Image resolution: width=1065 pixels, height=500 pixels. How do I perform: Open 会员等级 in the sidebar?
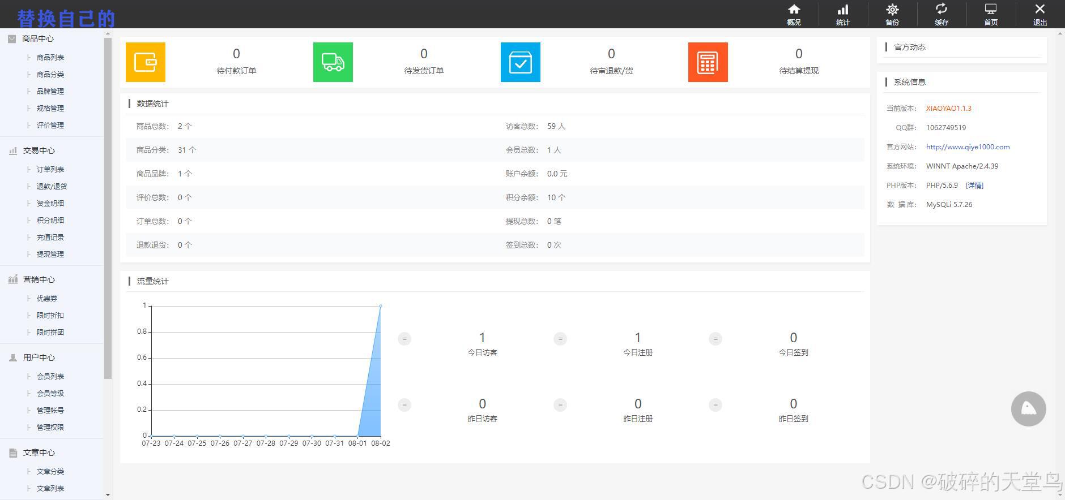(x=50, y=393)
